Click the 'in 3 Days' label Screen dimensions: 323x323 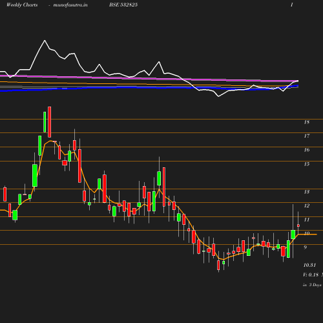312,285
